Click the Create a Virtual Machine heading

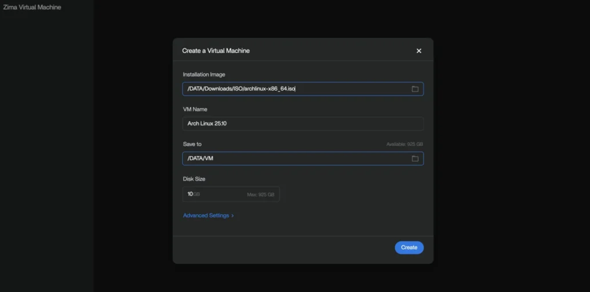(215, 51)
